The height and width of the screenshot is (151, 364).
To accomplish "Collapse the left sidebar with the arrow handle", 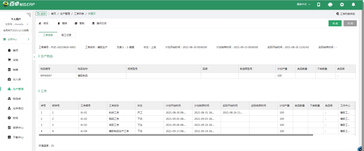I will tap(34, 56).
